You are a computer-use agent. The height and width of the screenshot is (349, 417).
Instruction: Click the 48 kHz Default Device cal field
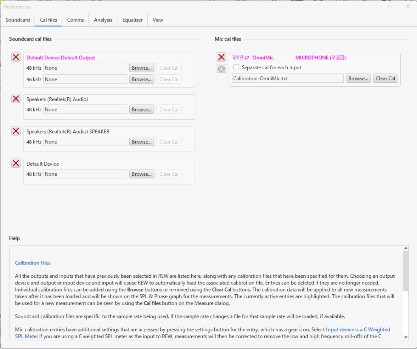(85, 174)
